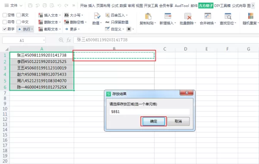Switch to the 公式 tab

pos(115,6)
